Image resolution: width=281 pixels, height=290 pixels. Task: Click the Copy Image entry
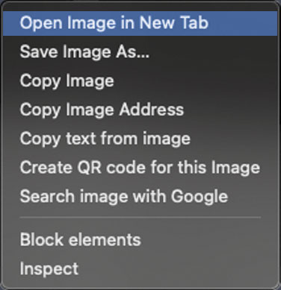tap(140, 81)
